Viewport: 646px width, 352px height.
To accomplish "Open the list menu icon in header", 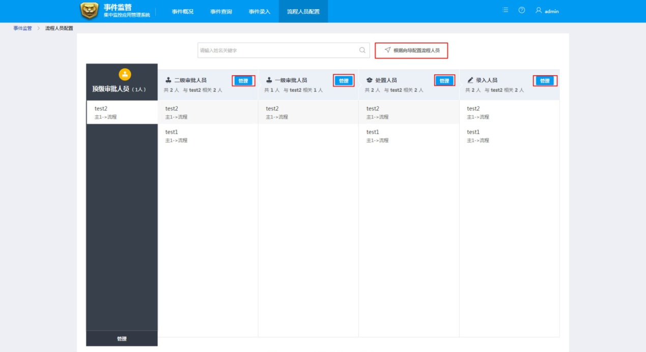I will pos(505,10).
